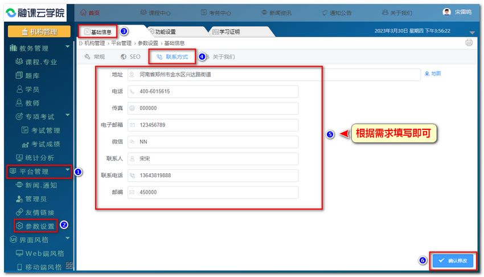Click the 微信 input field

coord(213,142)
